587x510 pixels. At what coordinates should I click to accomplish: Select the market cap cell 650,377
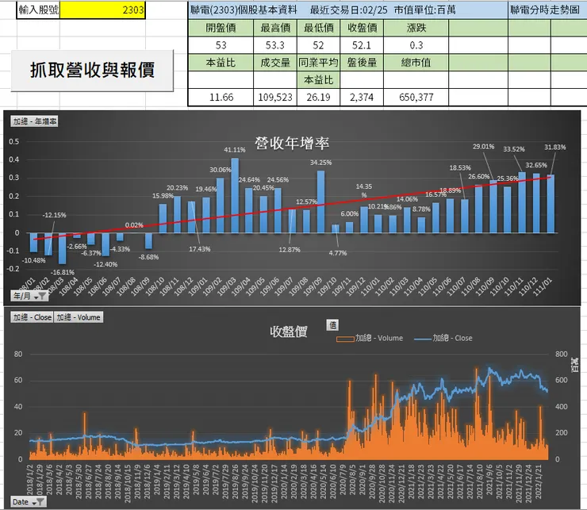click(x=416, y=98)
